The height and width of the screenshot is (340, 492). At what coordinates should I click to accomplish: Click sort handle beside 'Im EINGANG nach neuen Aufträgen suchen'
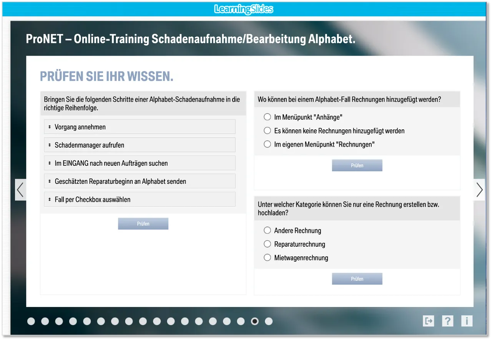pyautogui.click(x=50, y=163)
